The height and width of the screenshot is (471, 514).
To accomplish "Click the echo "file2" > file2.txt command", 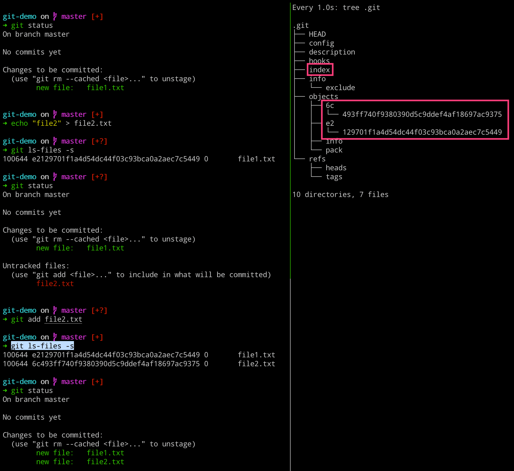I will pos(61,123).
